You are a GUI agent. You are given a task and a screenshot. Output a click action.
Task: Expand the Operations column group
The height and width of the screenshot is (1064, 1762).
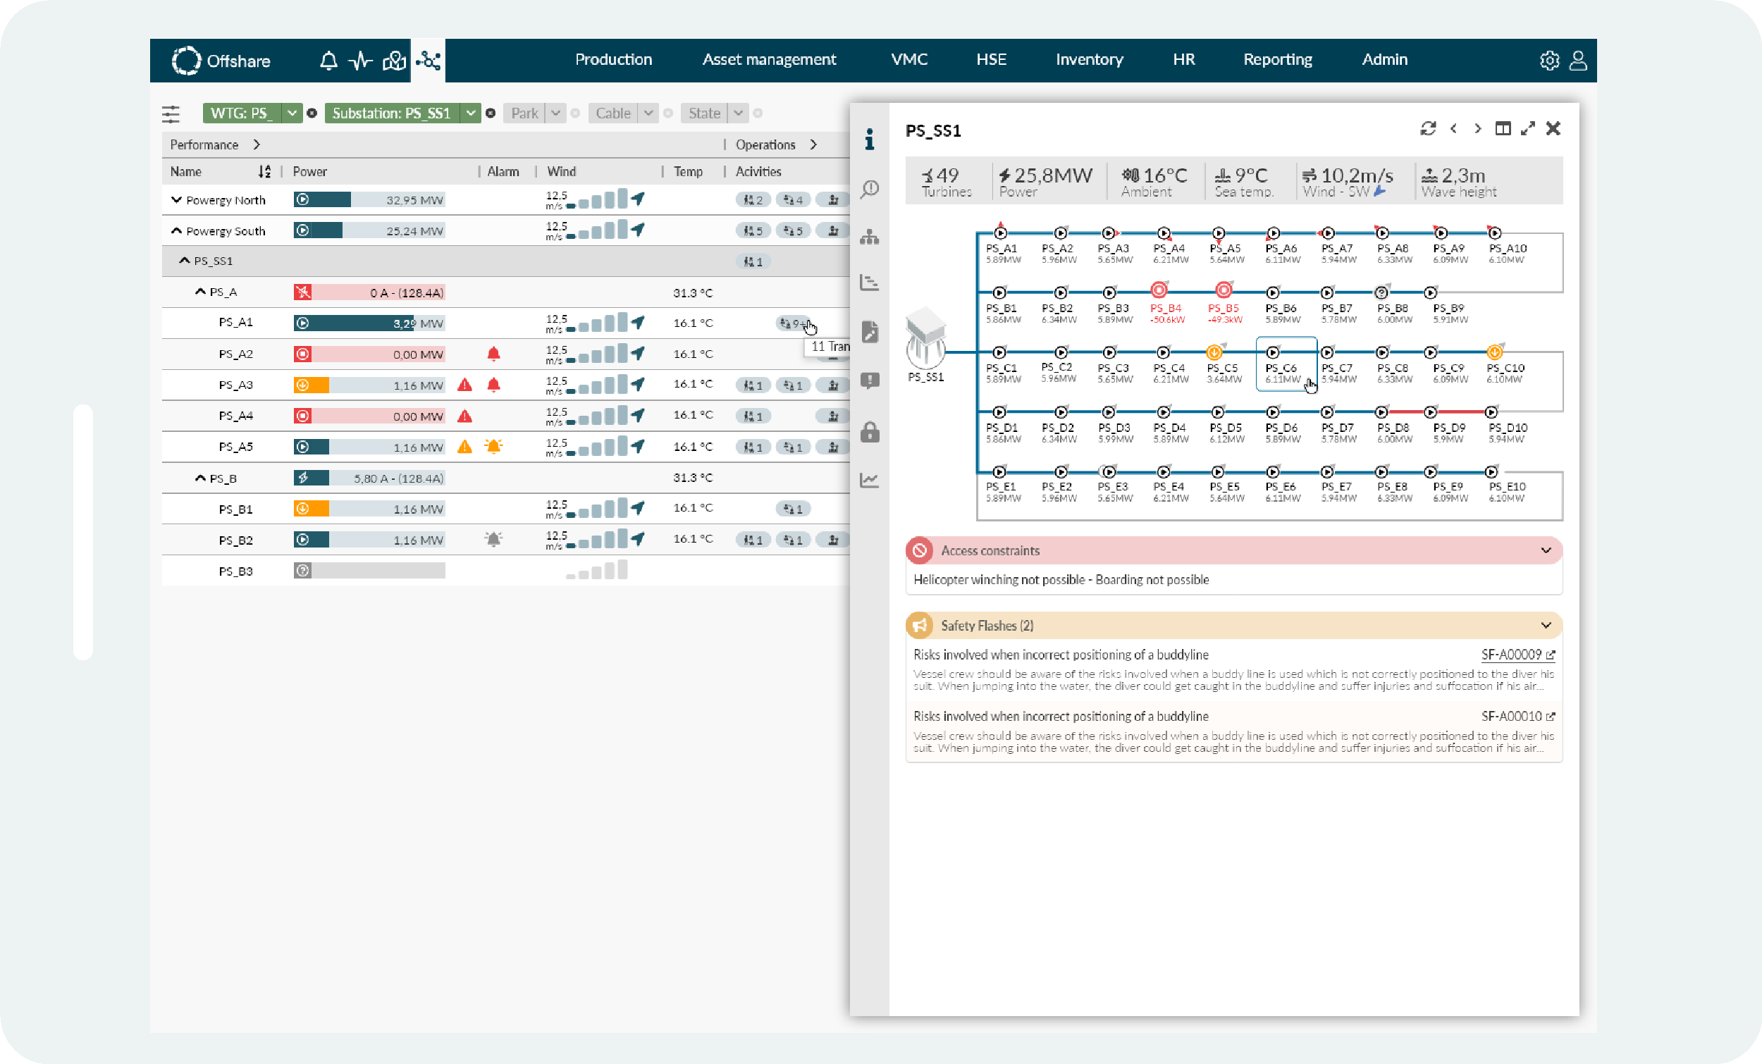814,145
